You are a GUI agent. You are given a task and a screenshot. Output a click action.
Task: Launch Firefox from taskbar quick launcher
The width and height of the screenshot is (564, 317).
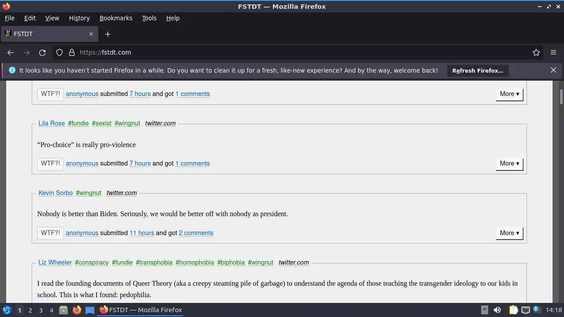click(x=77, y=310)
